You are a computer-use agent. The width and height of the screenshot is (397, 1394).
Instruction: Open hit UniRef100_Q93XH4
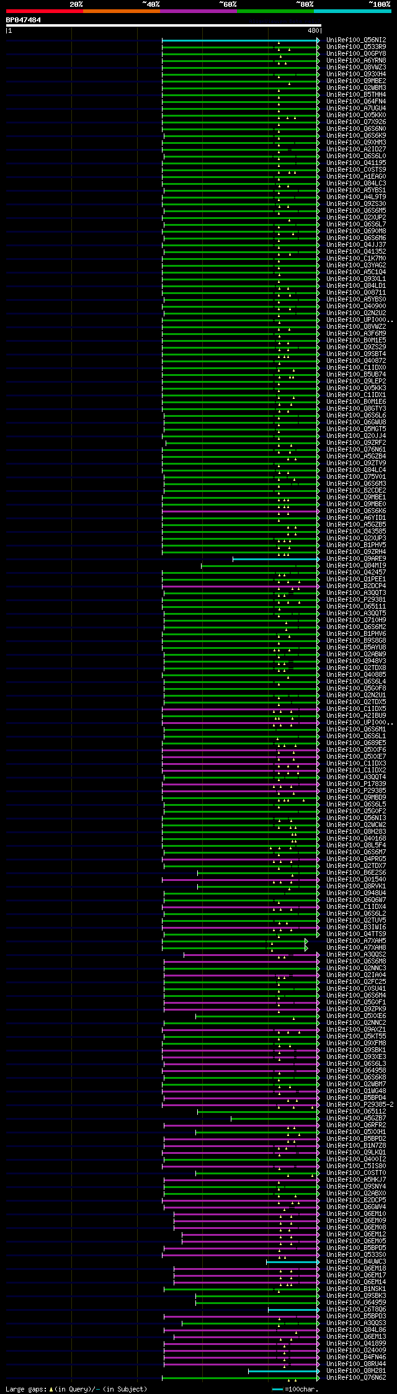point(356,74)
